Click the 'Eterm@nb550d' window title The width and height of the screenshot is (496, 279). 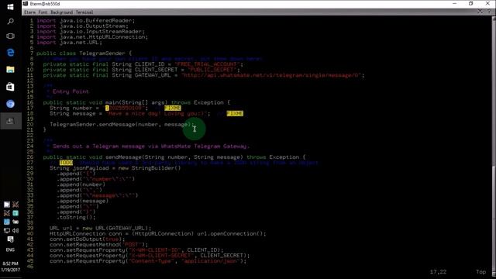(45, 4)
